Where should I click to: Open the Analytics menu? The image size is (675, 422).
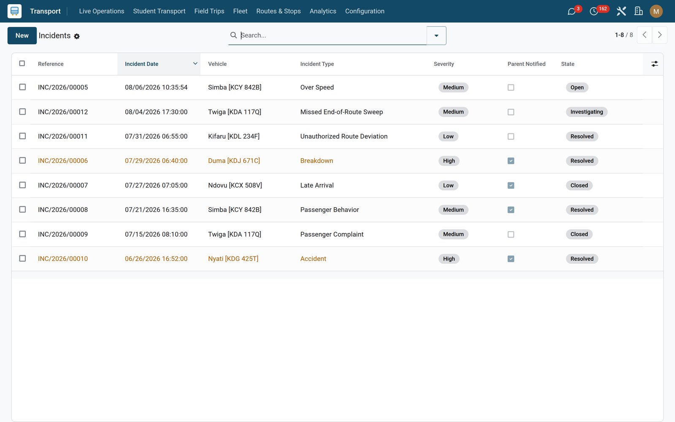pyautogui.click(x=323, y=11)
